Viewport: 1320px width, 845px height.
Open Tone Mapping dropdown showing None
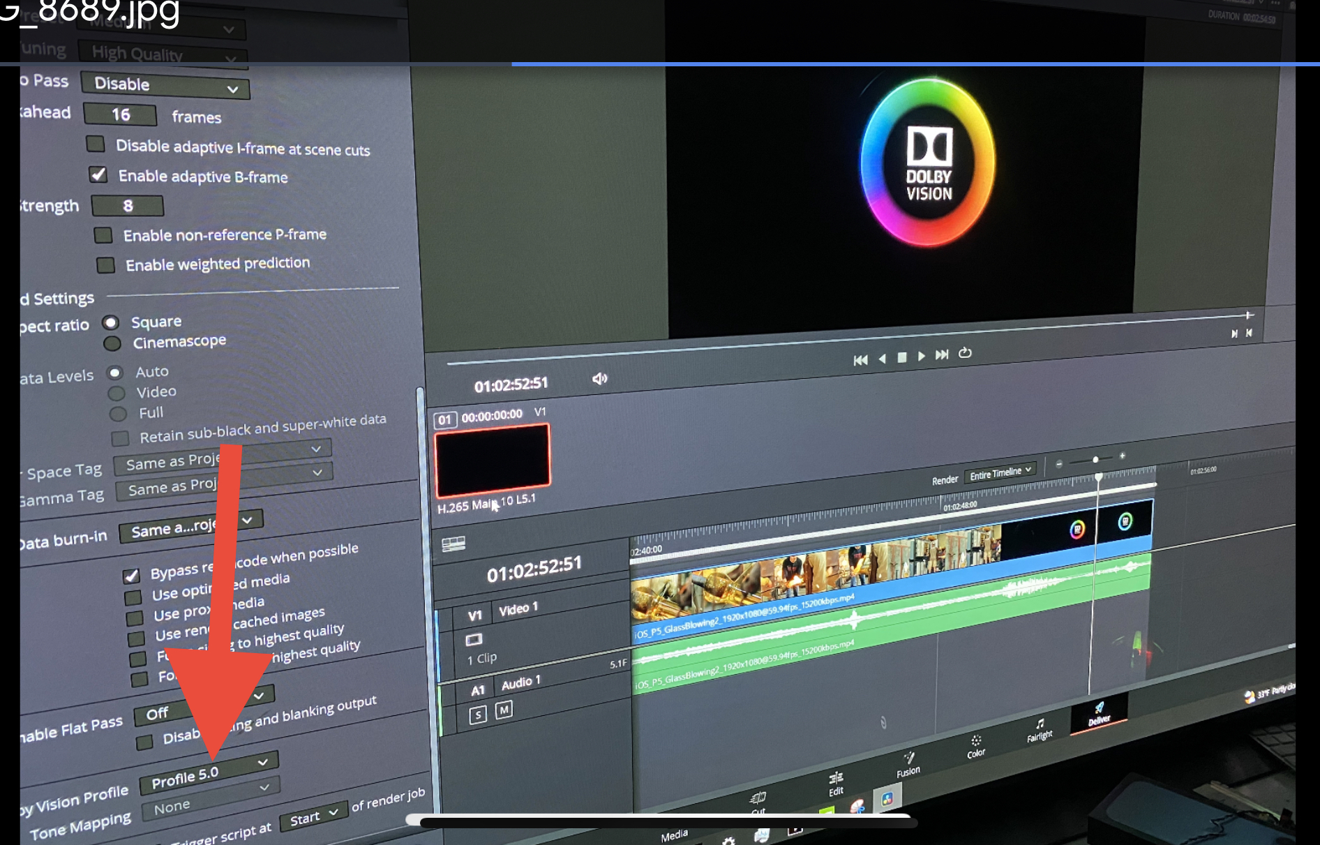pos(211,799)
